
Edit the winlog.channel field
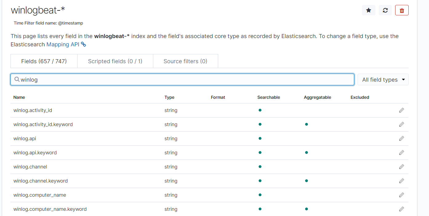pyautogui.click(x=401, y=167)
